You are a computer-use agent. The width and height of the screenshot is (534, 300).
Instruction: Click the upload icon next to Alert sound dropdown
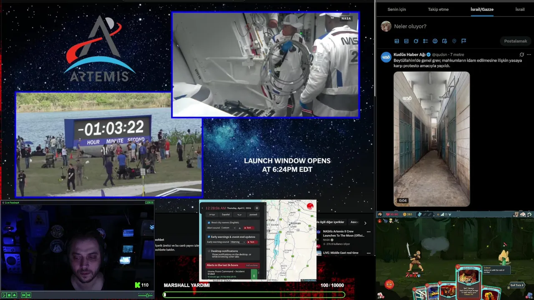239,228
